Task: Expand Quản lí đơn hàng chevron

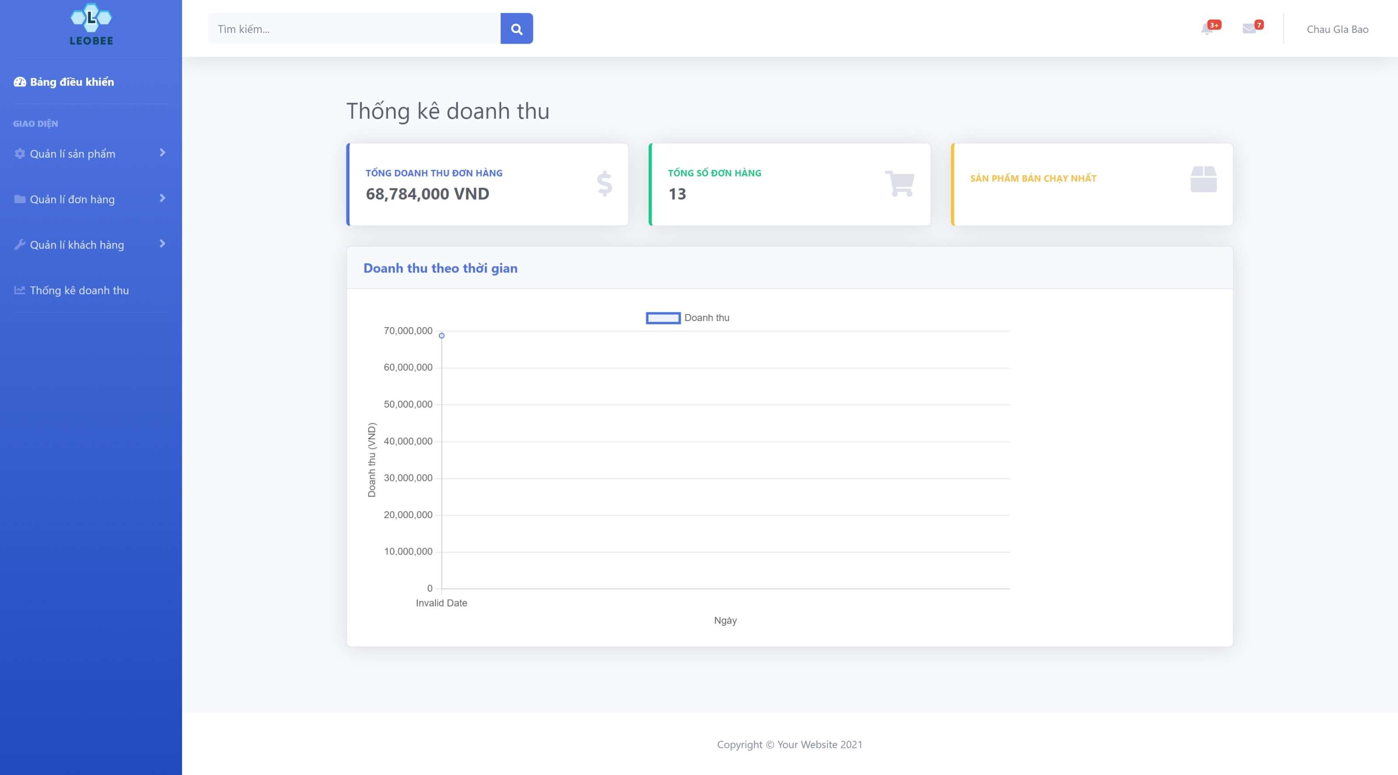Action: [x=162, y=198]
